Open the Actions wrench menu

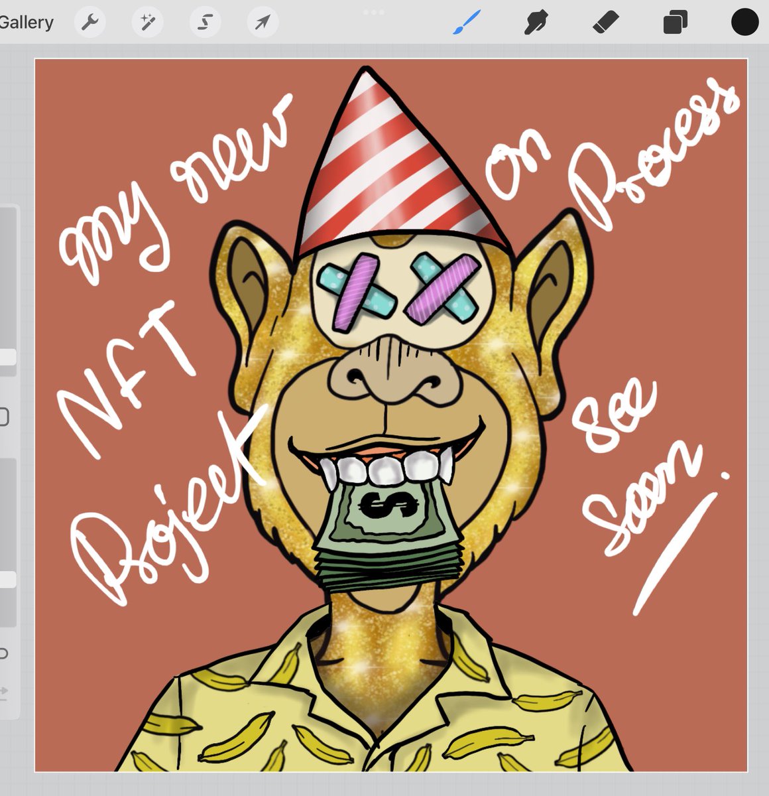click(89, 23)
